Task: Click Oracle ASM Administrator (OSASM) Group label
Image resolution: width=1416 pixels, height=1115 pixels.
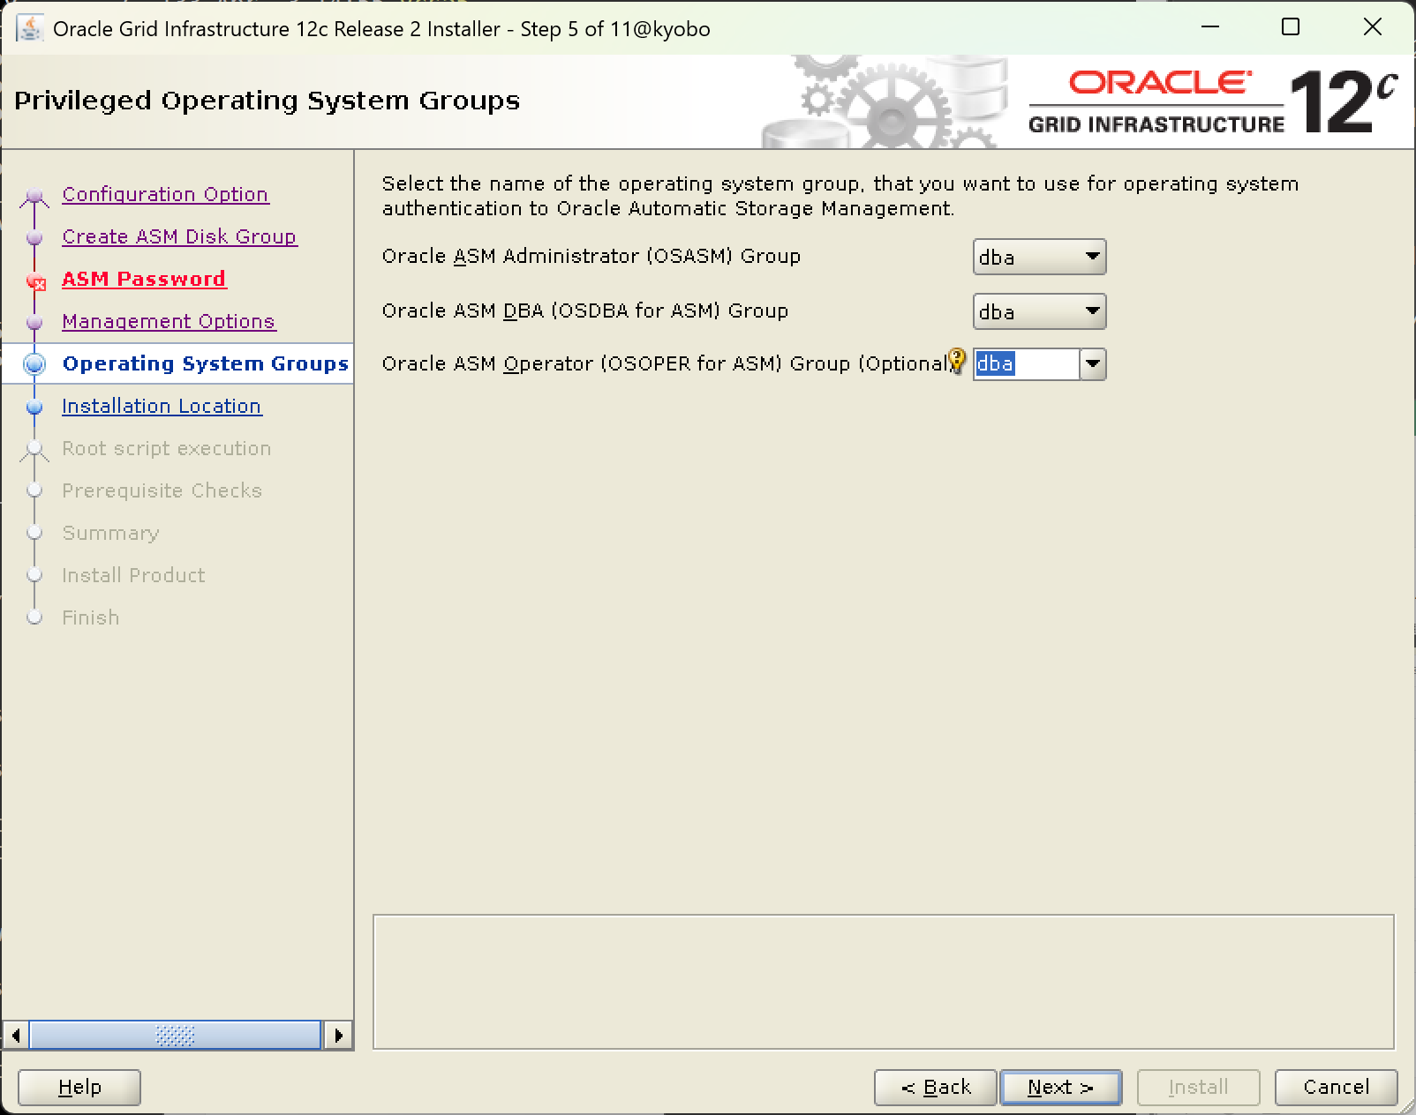Action: 591,256
